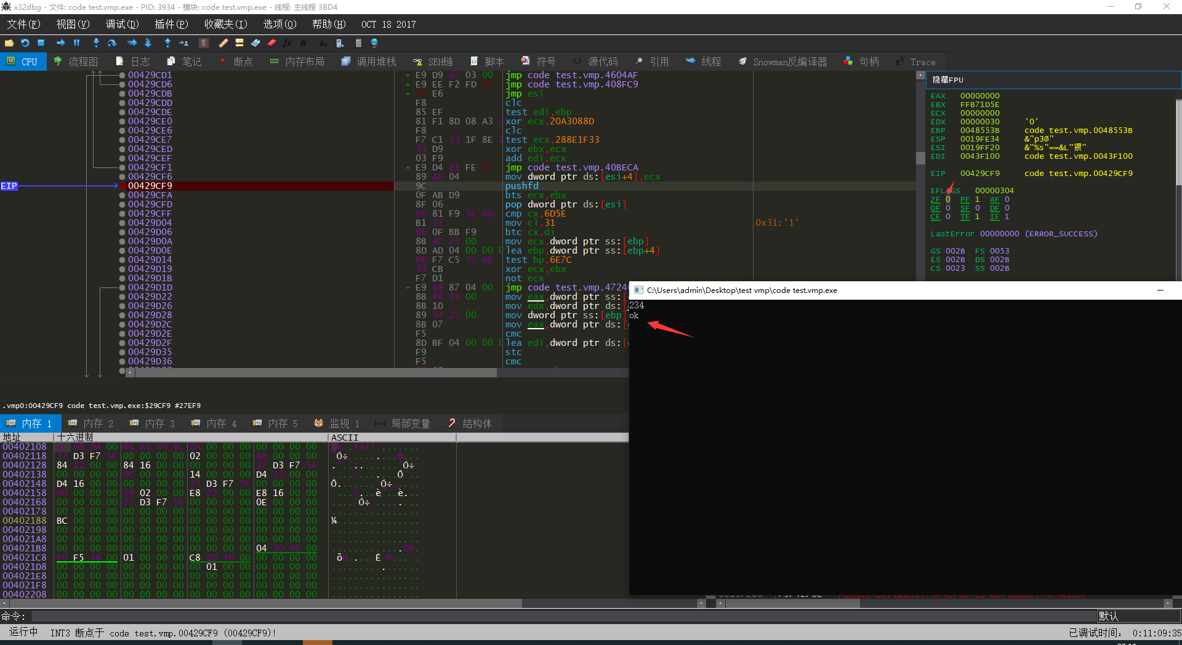Screen dimensions: 1182x645
Task: Switch to the 断点 (Breakpoints) tab
Action: click(x=237, y=62)
